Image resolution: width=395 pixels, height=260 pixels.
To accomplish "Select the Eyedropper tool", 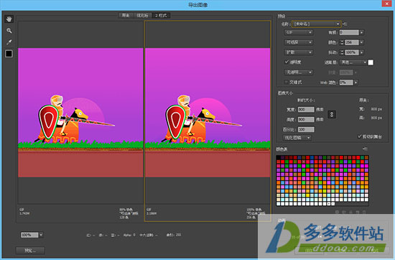I will (x=9, y=42).
